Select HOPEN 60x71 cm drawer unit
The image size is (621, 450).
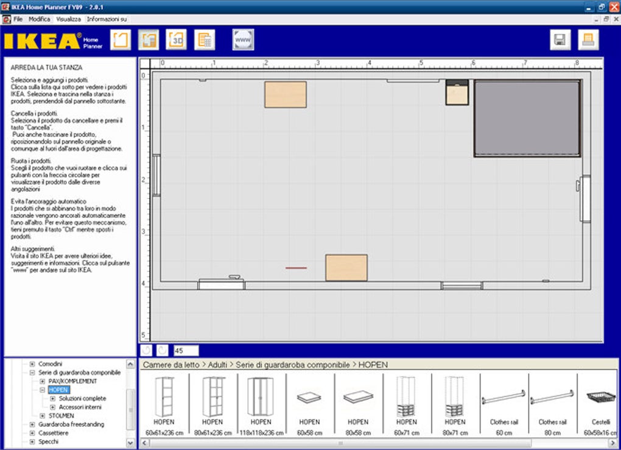point(407,406)
